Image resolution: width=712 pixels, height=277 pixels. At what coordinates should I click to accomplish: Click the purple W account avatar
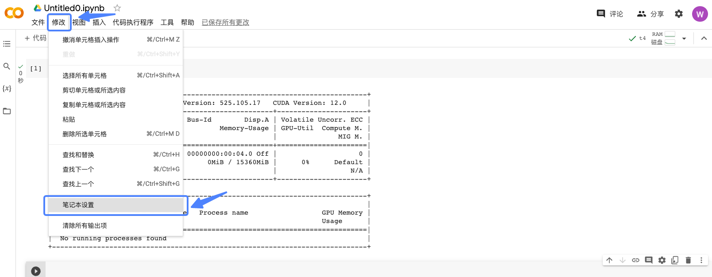[x=700, y=14]
